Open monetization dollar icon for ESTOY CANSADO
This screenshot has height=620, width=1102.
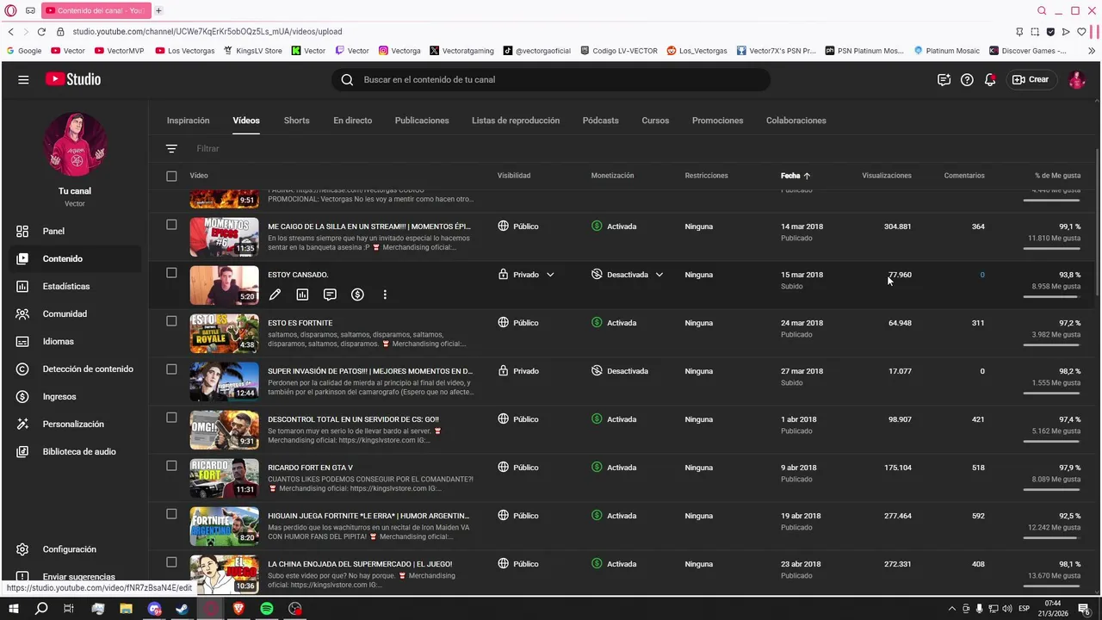[x=357, y=294]
